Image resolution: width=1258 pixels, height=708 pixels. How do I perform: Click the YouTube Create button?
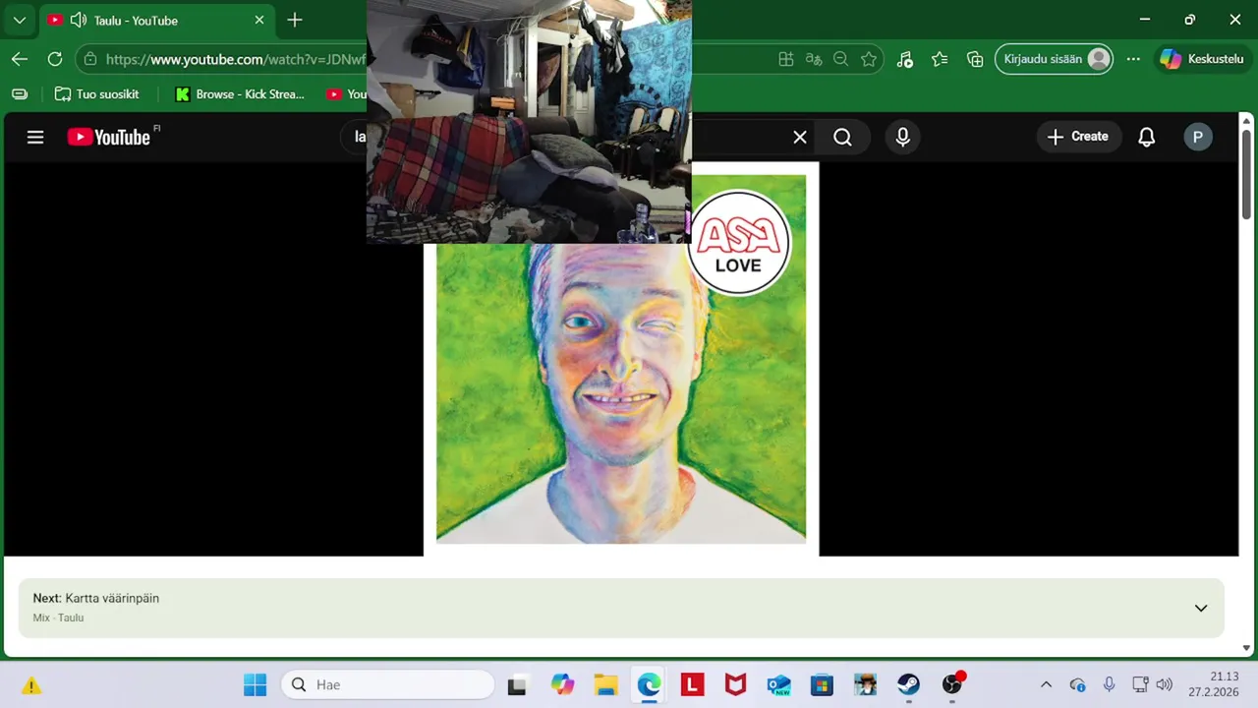1078,138
